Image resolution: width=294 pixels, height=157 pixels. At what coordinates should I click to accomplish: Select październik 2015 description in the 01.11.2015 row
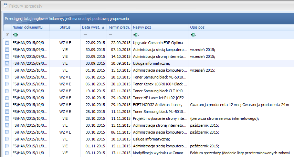pos(242,146)
